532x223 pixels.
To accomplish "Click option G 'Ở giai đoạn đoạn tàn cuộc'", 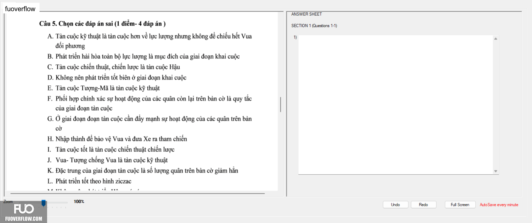I will pyautogui.click(x=149, y=123).
